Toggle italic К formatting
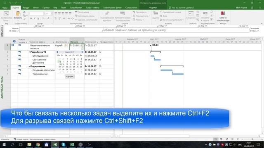This screenshot has height=148, width=264. 35,18
